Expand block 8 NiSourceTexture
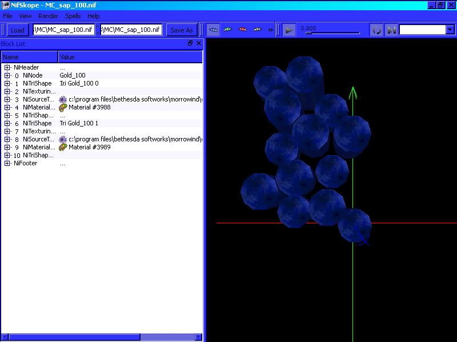This screenshot has height=342, width=457. click(x=7, y=139)
